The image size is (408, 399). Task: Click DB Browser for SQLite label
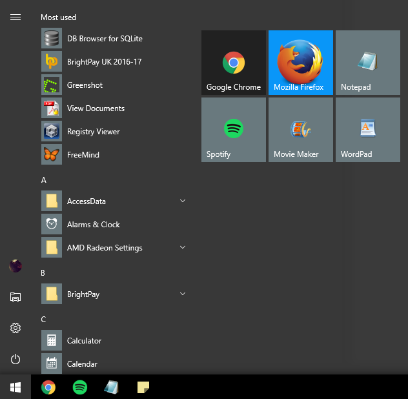click(105, 39)
